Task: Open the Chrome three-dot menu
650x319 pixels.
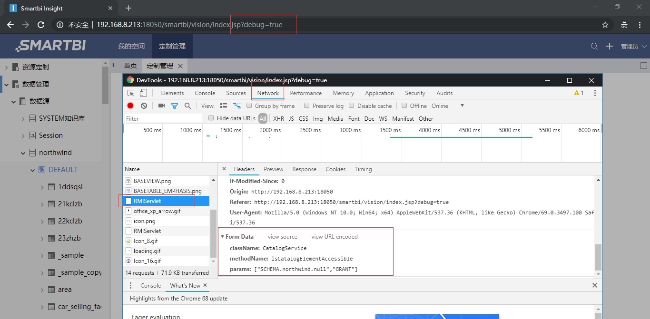Action: (640, 25)
